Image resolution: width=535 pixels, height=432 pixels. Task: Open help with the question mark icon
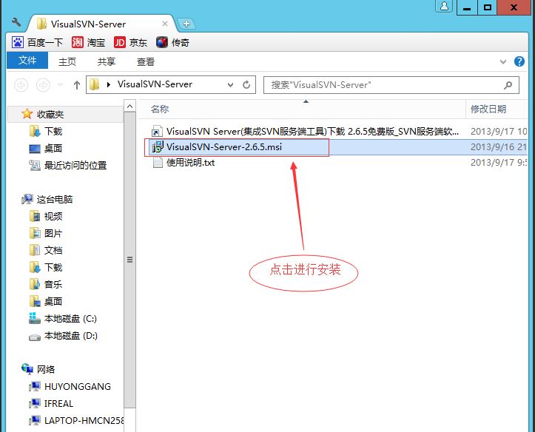[519, 61]
